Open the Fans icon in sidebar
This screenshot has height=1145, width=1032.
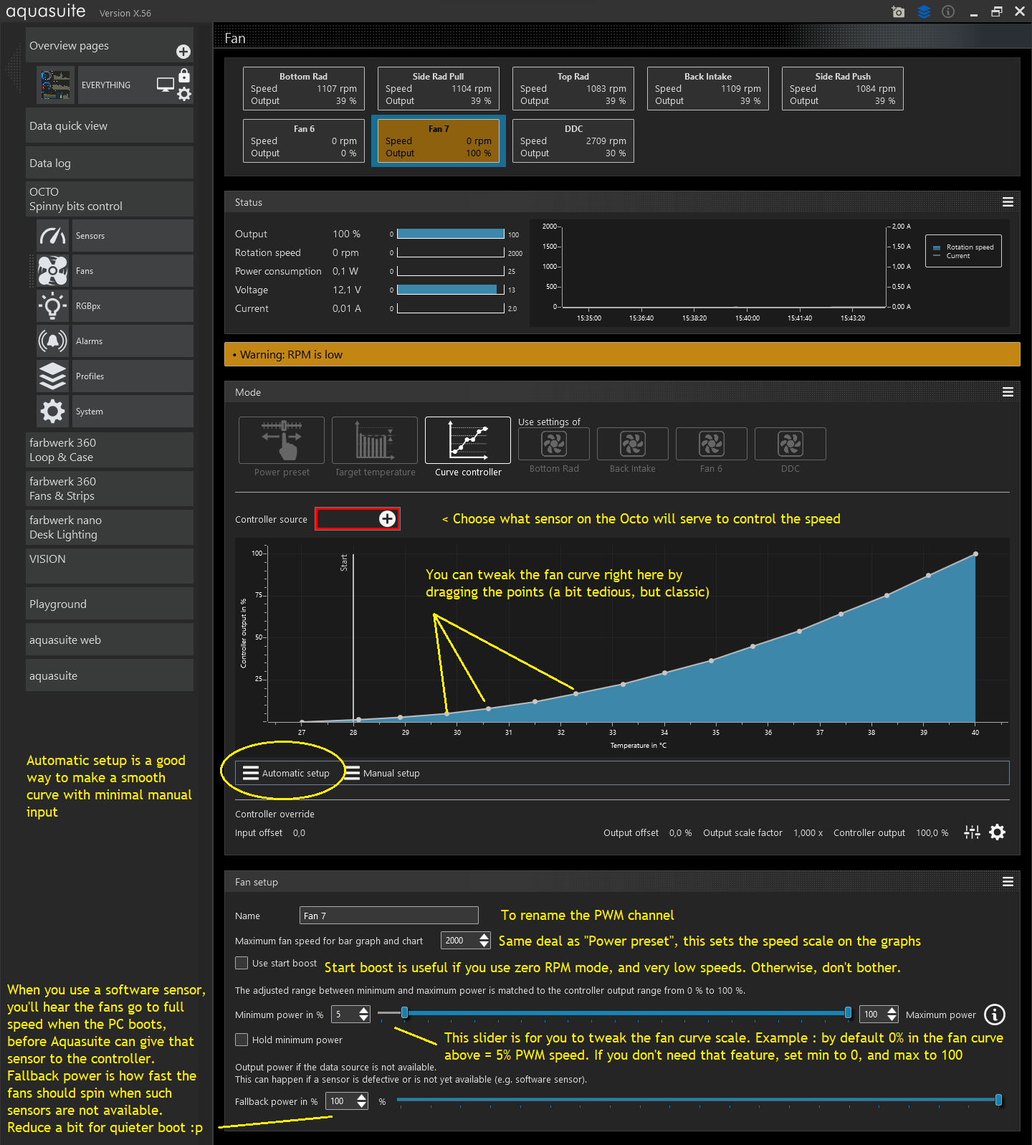coord(53,270)
